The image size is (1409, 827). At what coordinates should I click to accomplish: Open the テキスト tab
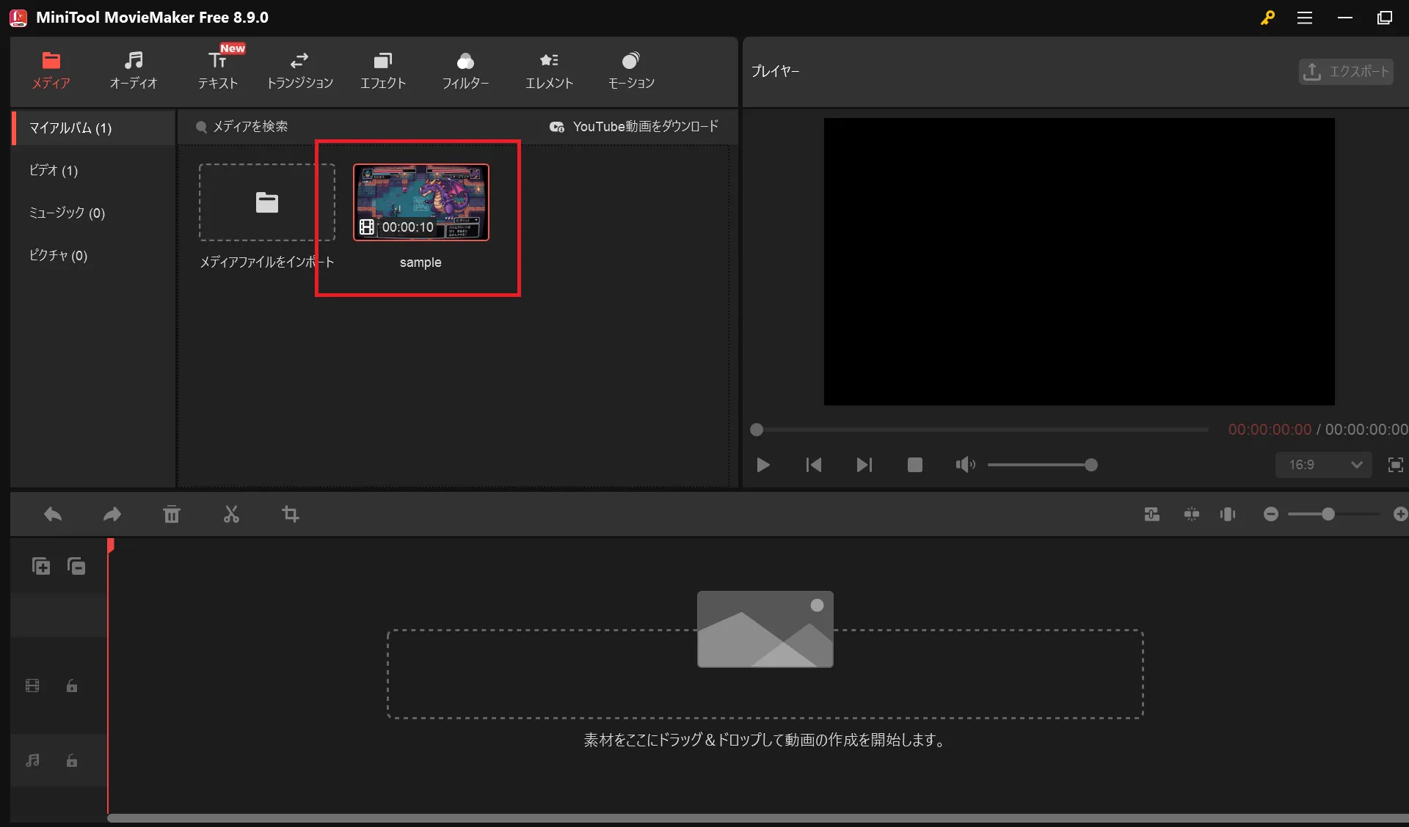[217, 70]
